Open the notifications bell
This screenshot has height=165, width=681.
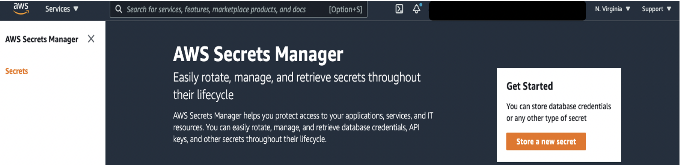[x=417, y=9]
